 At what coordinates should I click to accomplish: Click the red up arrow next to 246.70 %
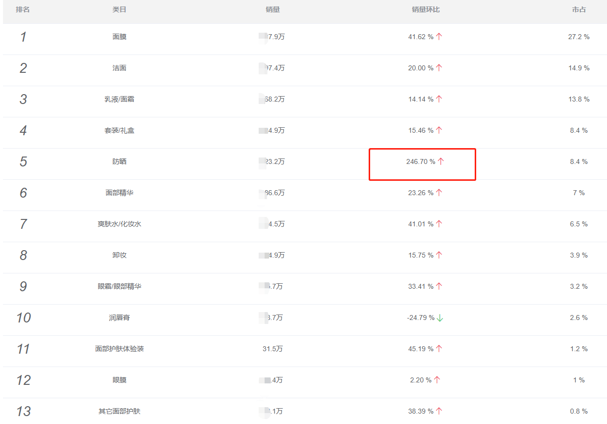pos(441,161)
